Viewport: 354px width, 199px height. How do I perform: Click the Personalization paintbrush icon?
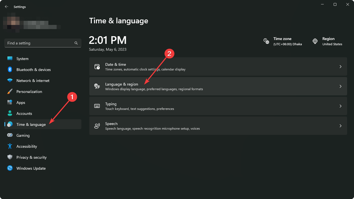click(10, 92)
